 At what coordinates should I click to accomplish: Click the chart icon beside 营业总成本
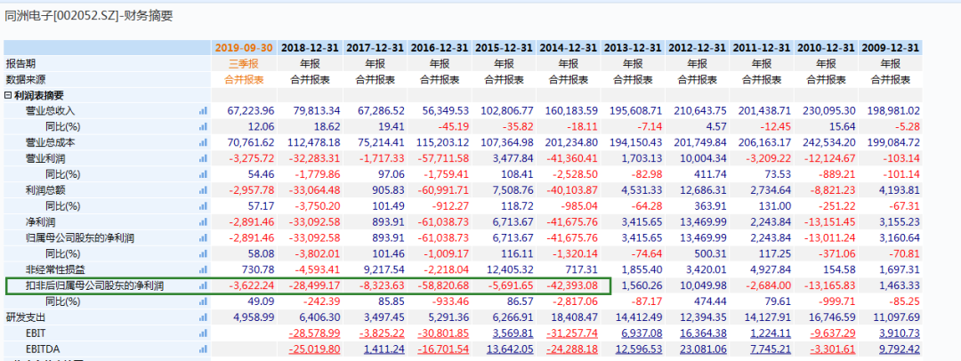203,142
